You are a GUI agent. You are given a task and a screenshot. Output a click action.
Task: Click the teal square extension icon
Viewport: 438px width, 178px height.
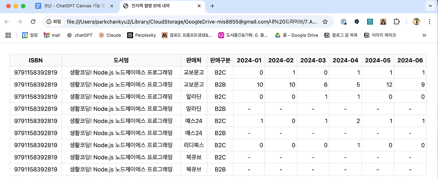click(370, 22)
